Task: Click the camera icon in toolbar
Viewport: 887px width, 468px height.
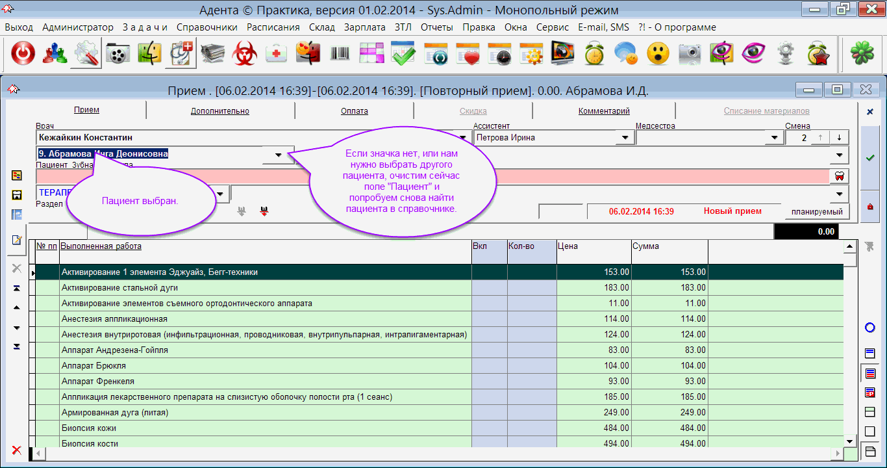Action: pos(690,55)
